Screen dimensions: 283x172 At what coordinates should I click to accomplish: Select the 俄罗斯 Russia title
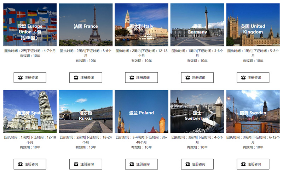86,116
